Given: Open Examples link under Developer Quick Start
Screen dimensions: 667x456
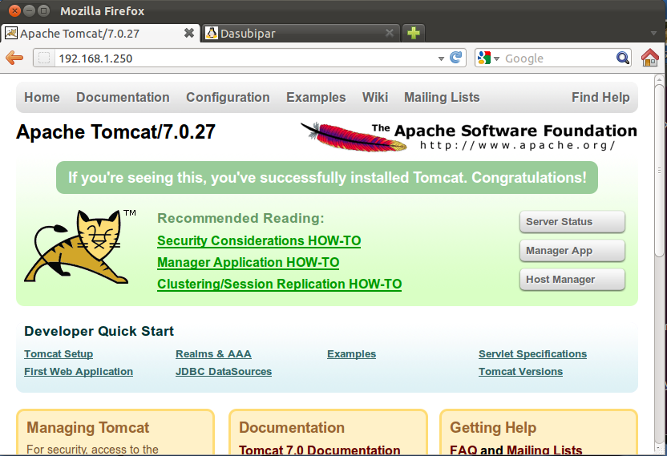Looking at the screenshot, I should click(351, 354).
